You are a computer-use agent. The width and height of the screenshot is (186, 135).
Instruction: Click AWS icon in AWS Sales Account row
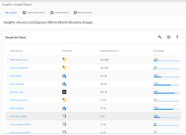click(64, 60)
